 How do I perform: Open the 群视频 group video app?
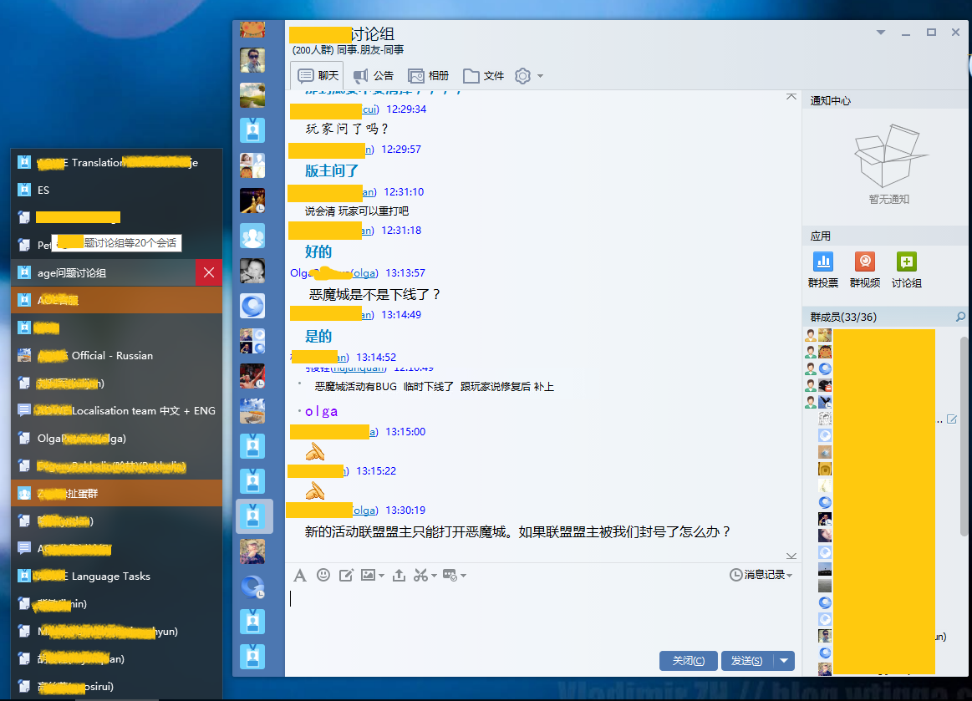(865, 270)
